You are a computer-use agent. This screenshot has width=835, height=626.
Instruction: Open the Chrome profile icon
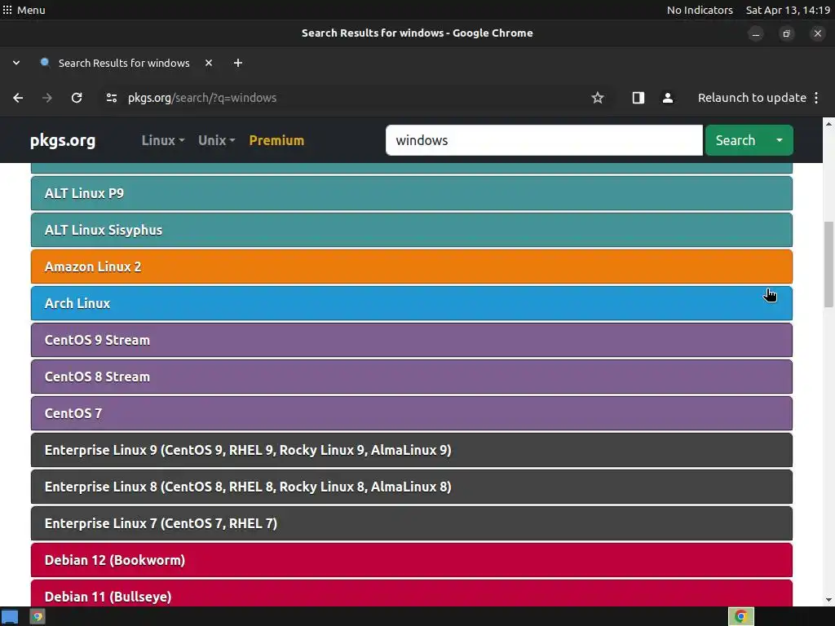click(x=667, y=98)
